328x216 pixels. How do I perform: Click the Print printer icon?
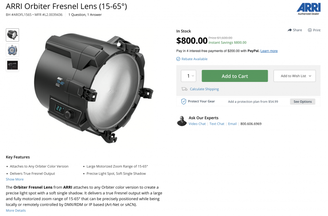click(310, 30)
